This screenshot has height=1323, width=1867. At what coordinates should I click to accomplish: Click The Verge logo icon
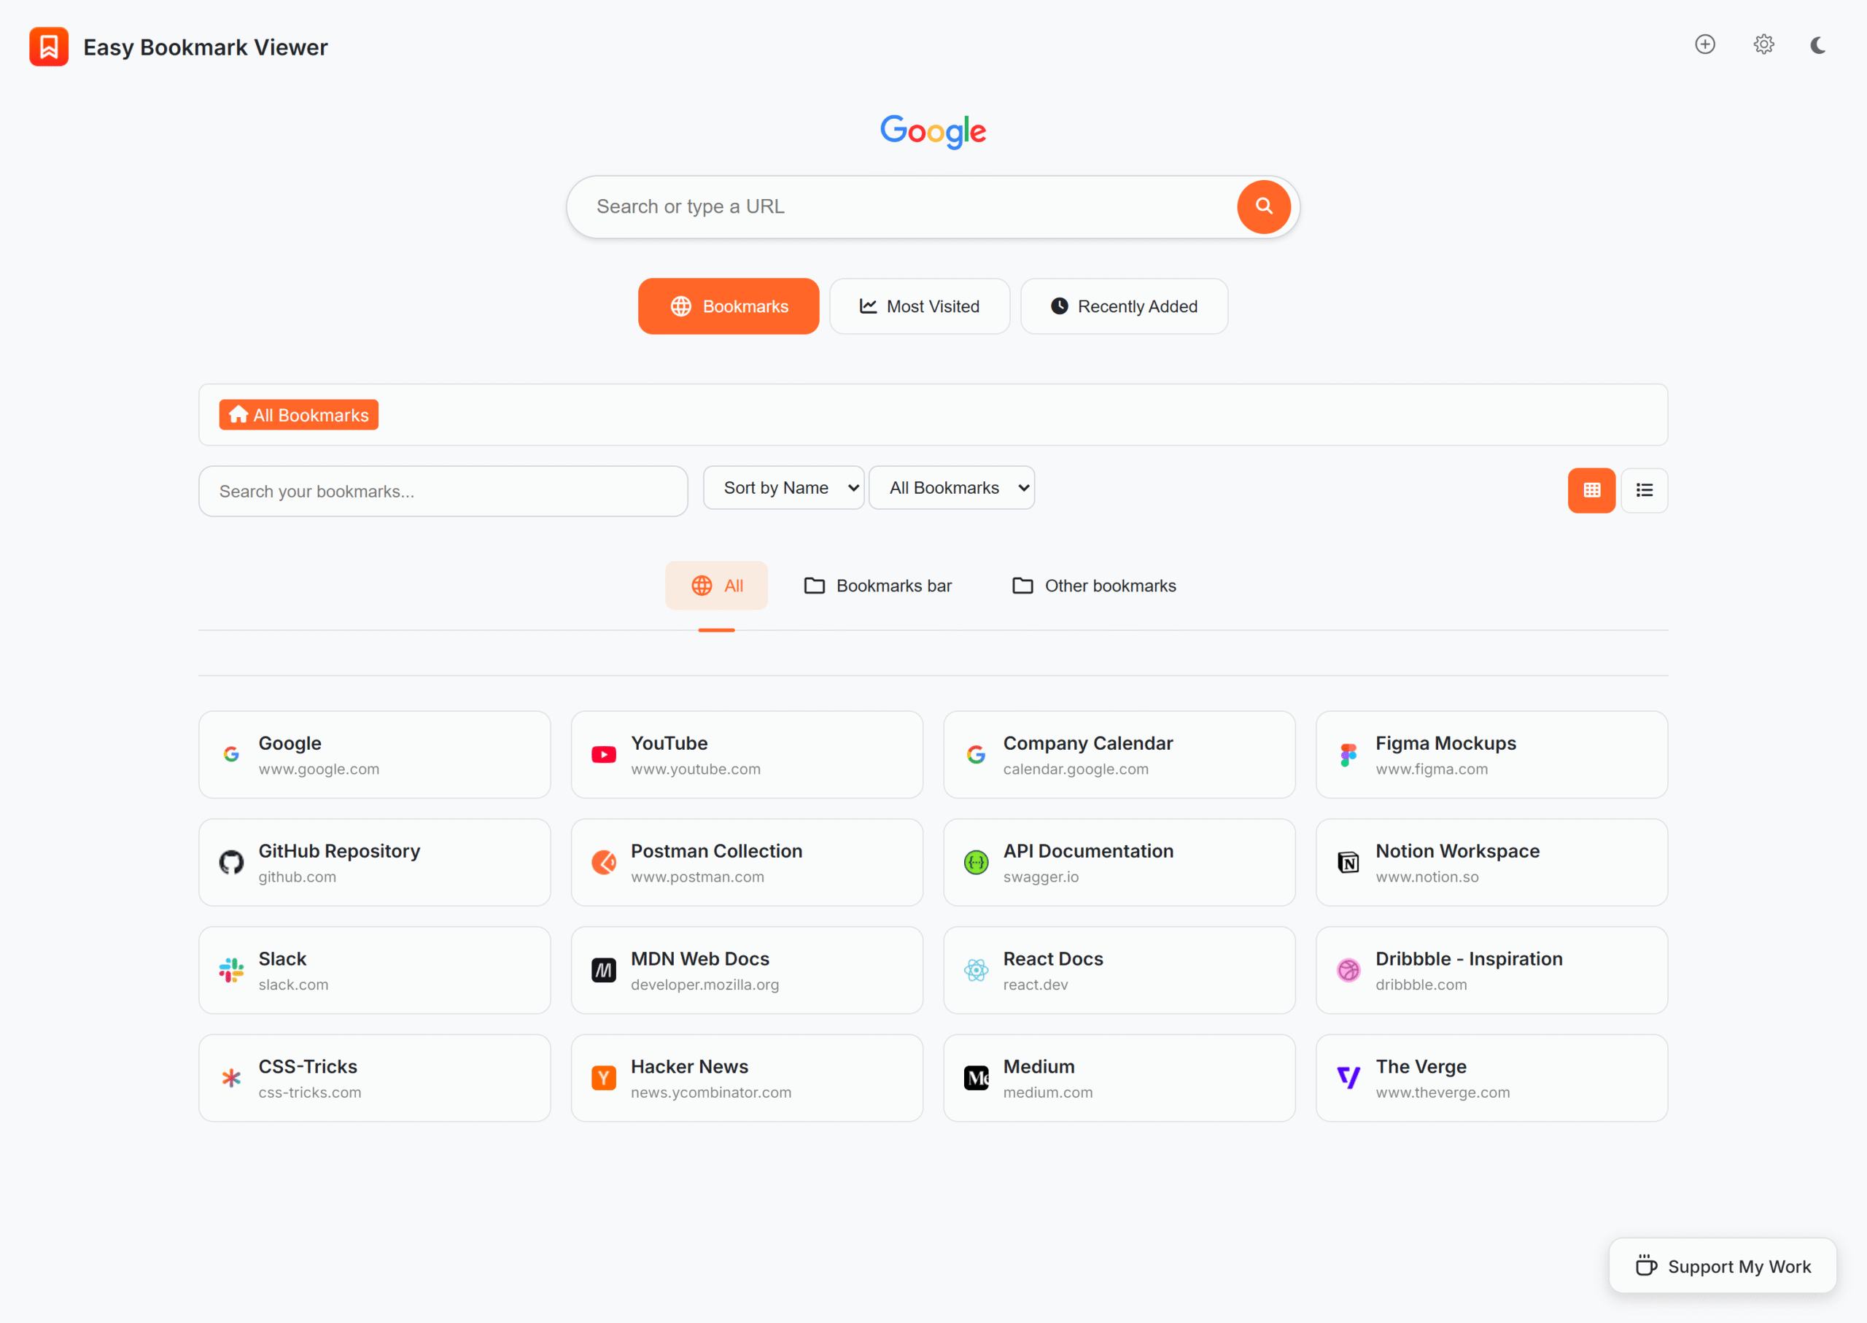[1348, 1078]
